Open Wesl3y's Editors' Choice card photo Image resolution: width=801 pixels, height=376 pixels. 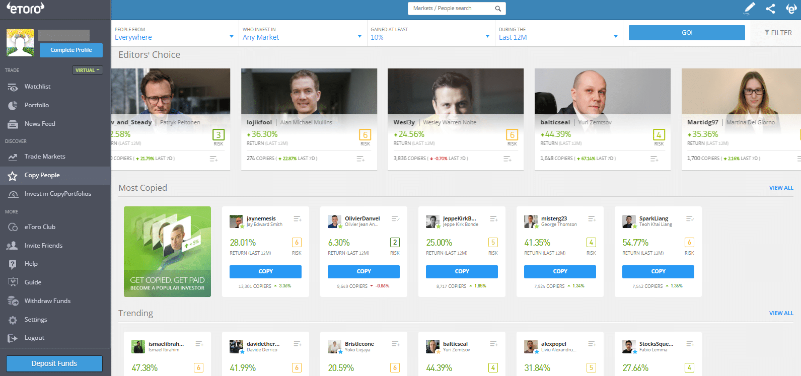[x=456, y=92]
